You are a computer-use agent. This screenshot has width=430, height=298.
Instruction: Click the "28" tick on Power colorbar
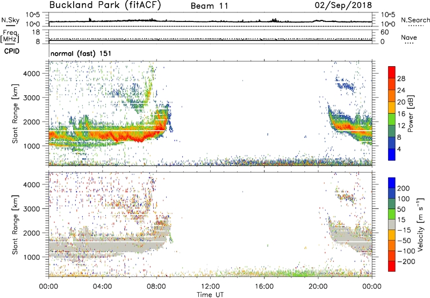point(401,79)
